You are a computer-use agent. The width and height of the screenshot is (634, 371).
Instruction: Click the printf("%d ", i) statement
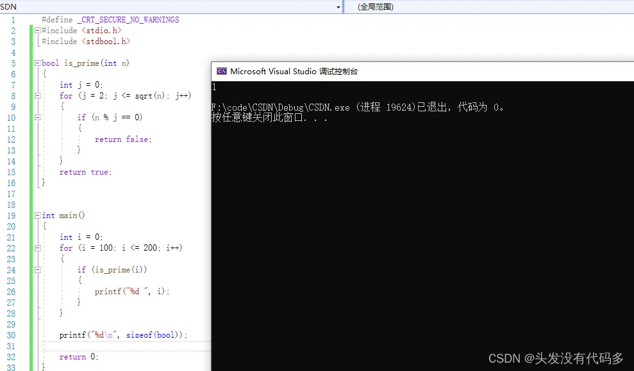tap(132, 292)
